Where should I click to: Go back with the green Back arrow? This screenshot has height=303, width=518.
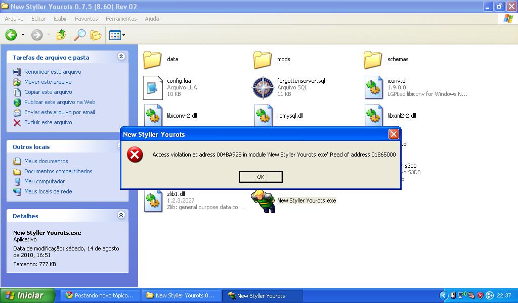(x=11, y=35)
